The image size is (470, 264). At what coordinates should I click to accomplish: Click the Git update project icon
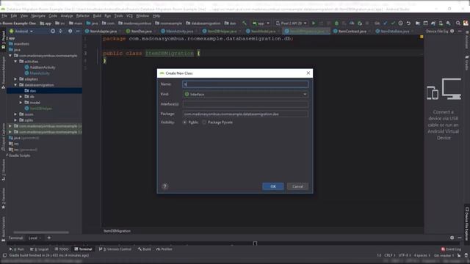point(385,23)
